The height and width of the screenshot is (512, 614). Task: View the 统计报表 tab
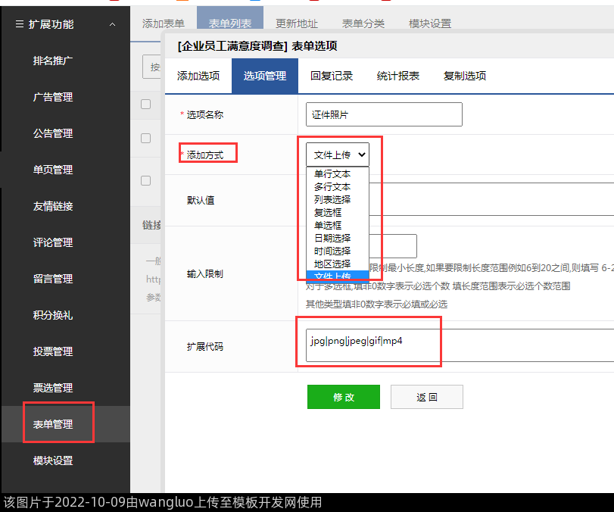tap(398, 76)
